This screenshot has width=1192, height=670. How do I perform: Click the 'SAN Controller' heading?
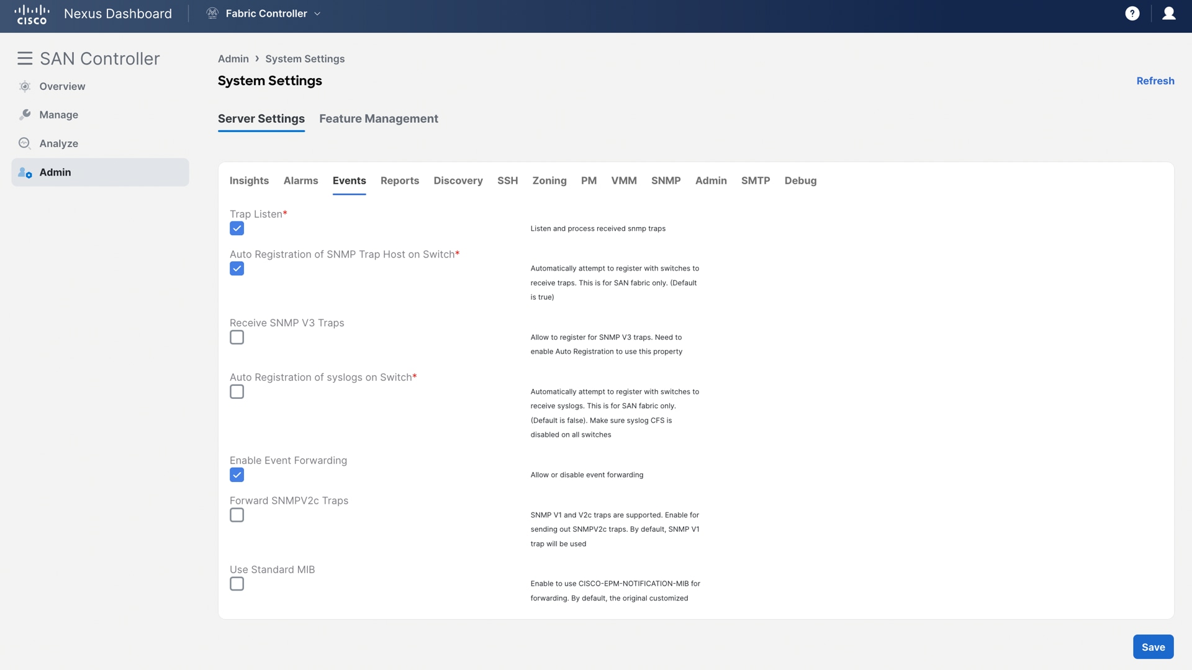pos(100,58)
